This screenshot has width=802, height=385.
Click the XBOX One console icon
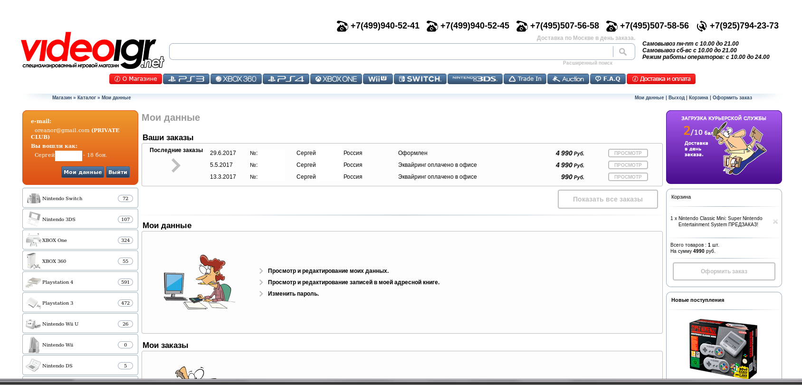[x=33, y=240]
